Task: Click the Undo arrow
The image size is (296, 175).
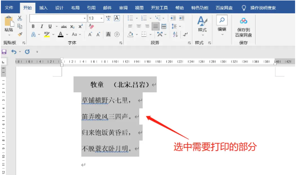Action: tap(14, 51)
